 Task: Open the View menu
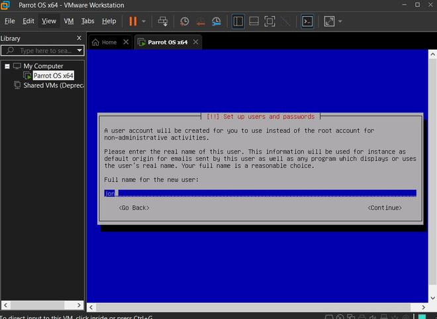pos(49,21)
